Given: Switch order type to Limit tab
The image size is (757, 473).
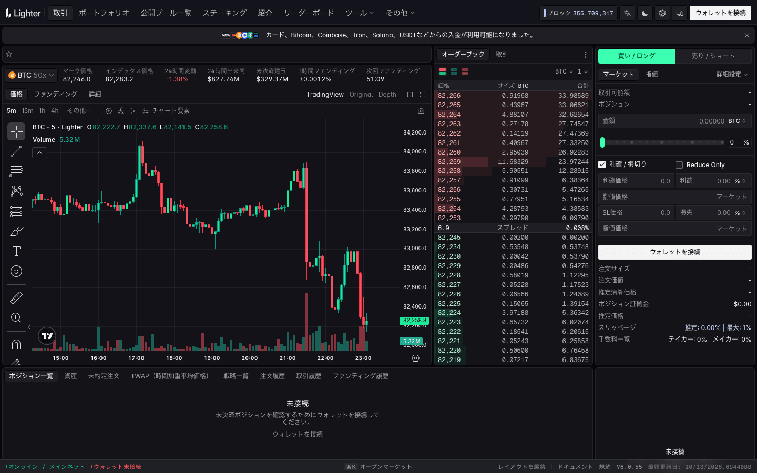Looking at the screenshot, I should click(x=652, y=75).
